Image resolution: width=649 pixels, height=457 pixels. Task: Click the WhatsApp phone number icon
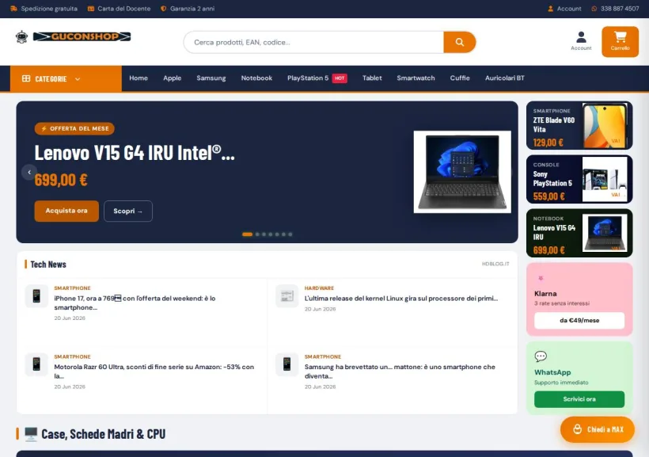[594, 9]
